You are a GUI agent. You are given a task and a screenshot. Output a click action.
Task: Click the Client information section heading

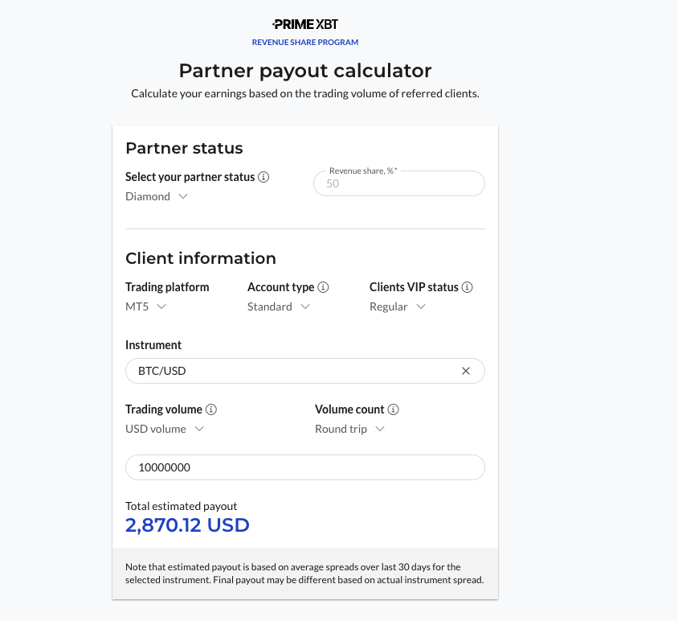click(x=201, y=258)
